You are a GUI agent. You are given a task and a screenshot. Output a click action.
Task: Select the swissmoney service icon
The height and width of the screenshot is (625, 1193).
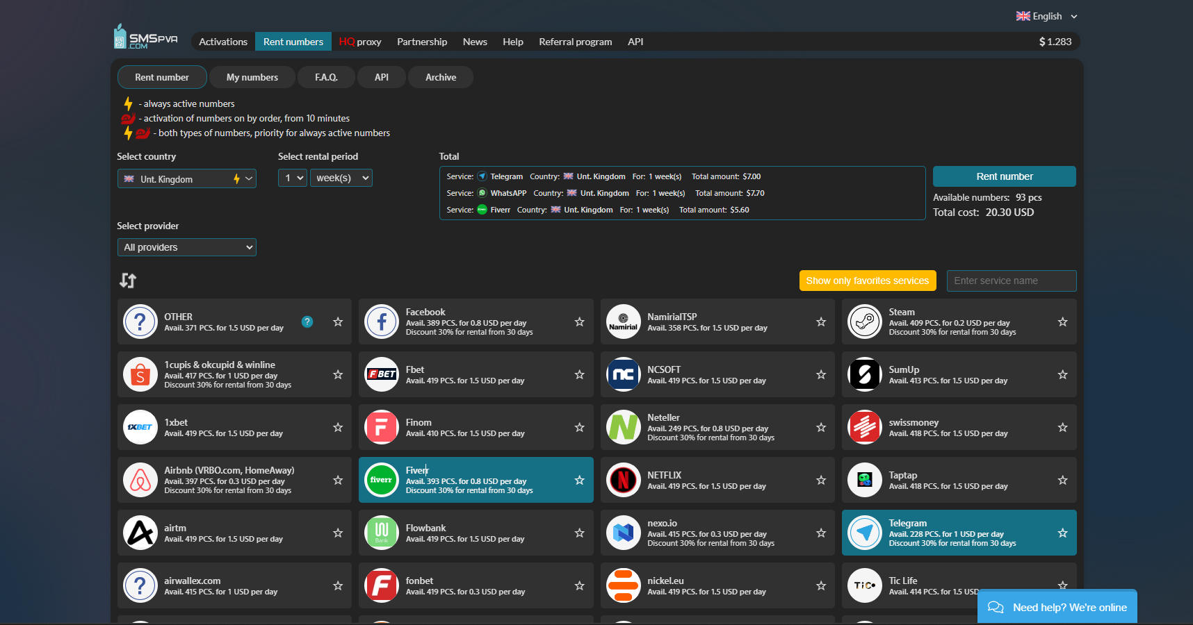[865, 427]
